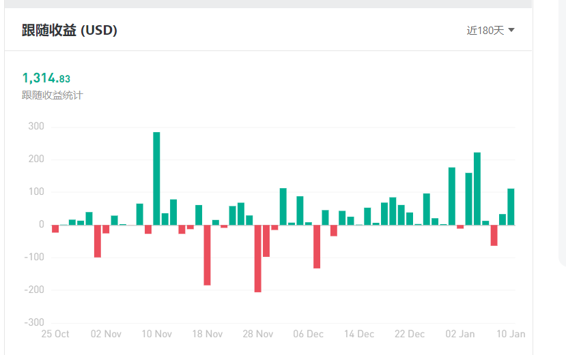
Task: Click the 22 Dec x-axis date label
Action: 410,334
